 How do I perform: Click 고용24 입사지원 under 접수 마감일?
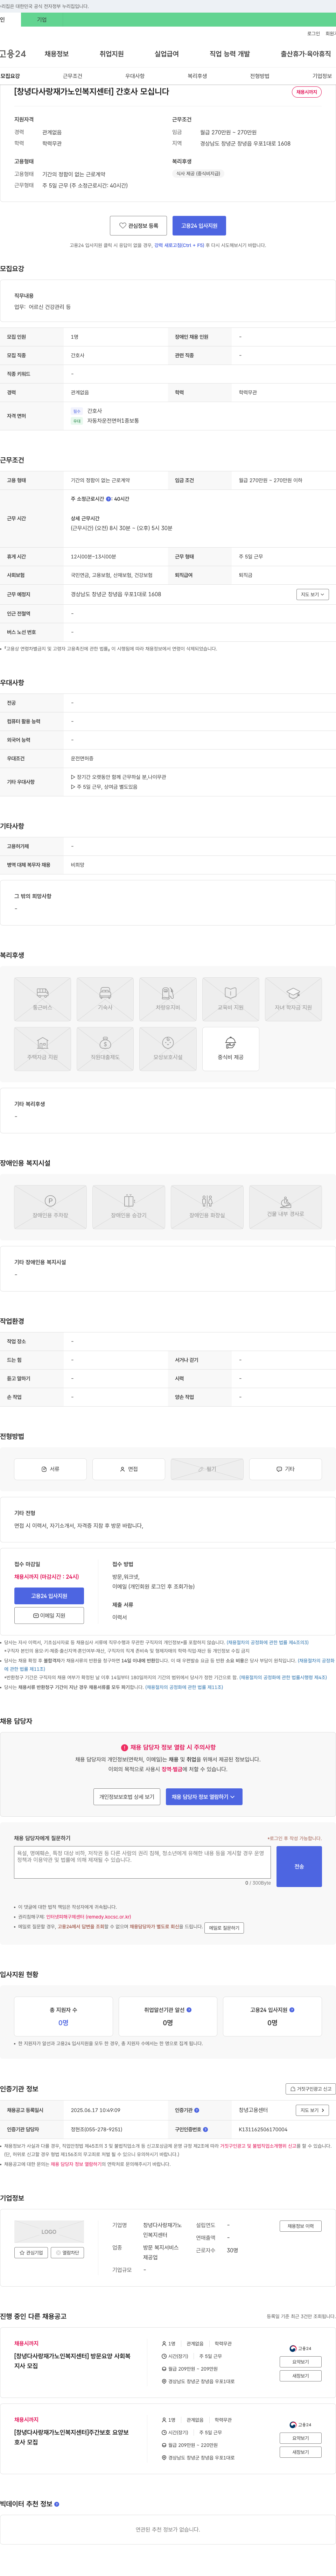click(x=49, y=1596)
